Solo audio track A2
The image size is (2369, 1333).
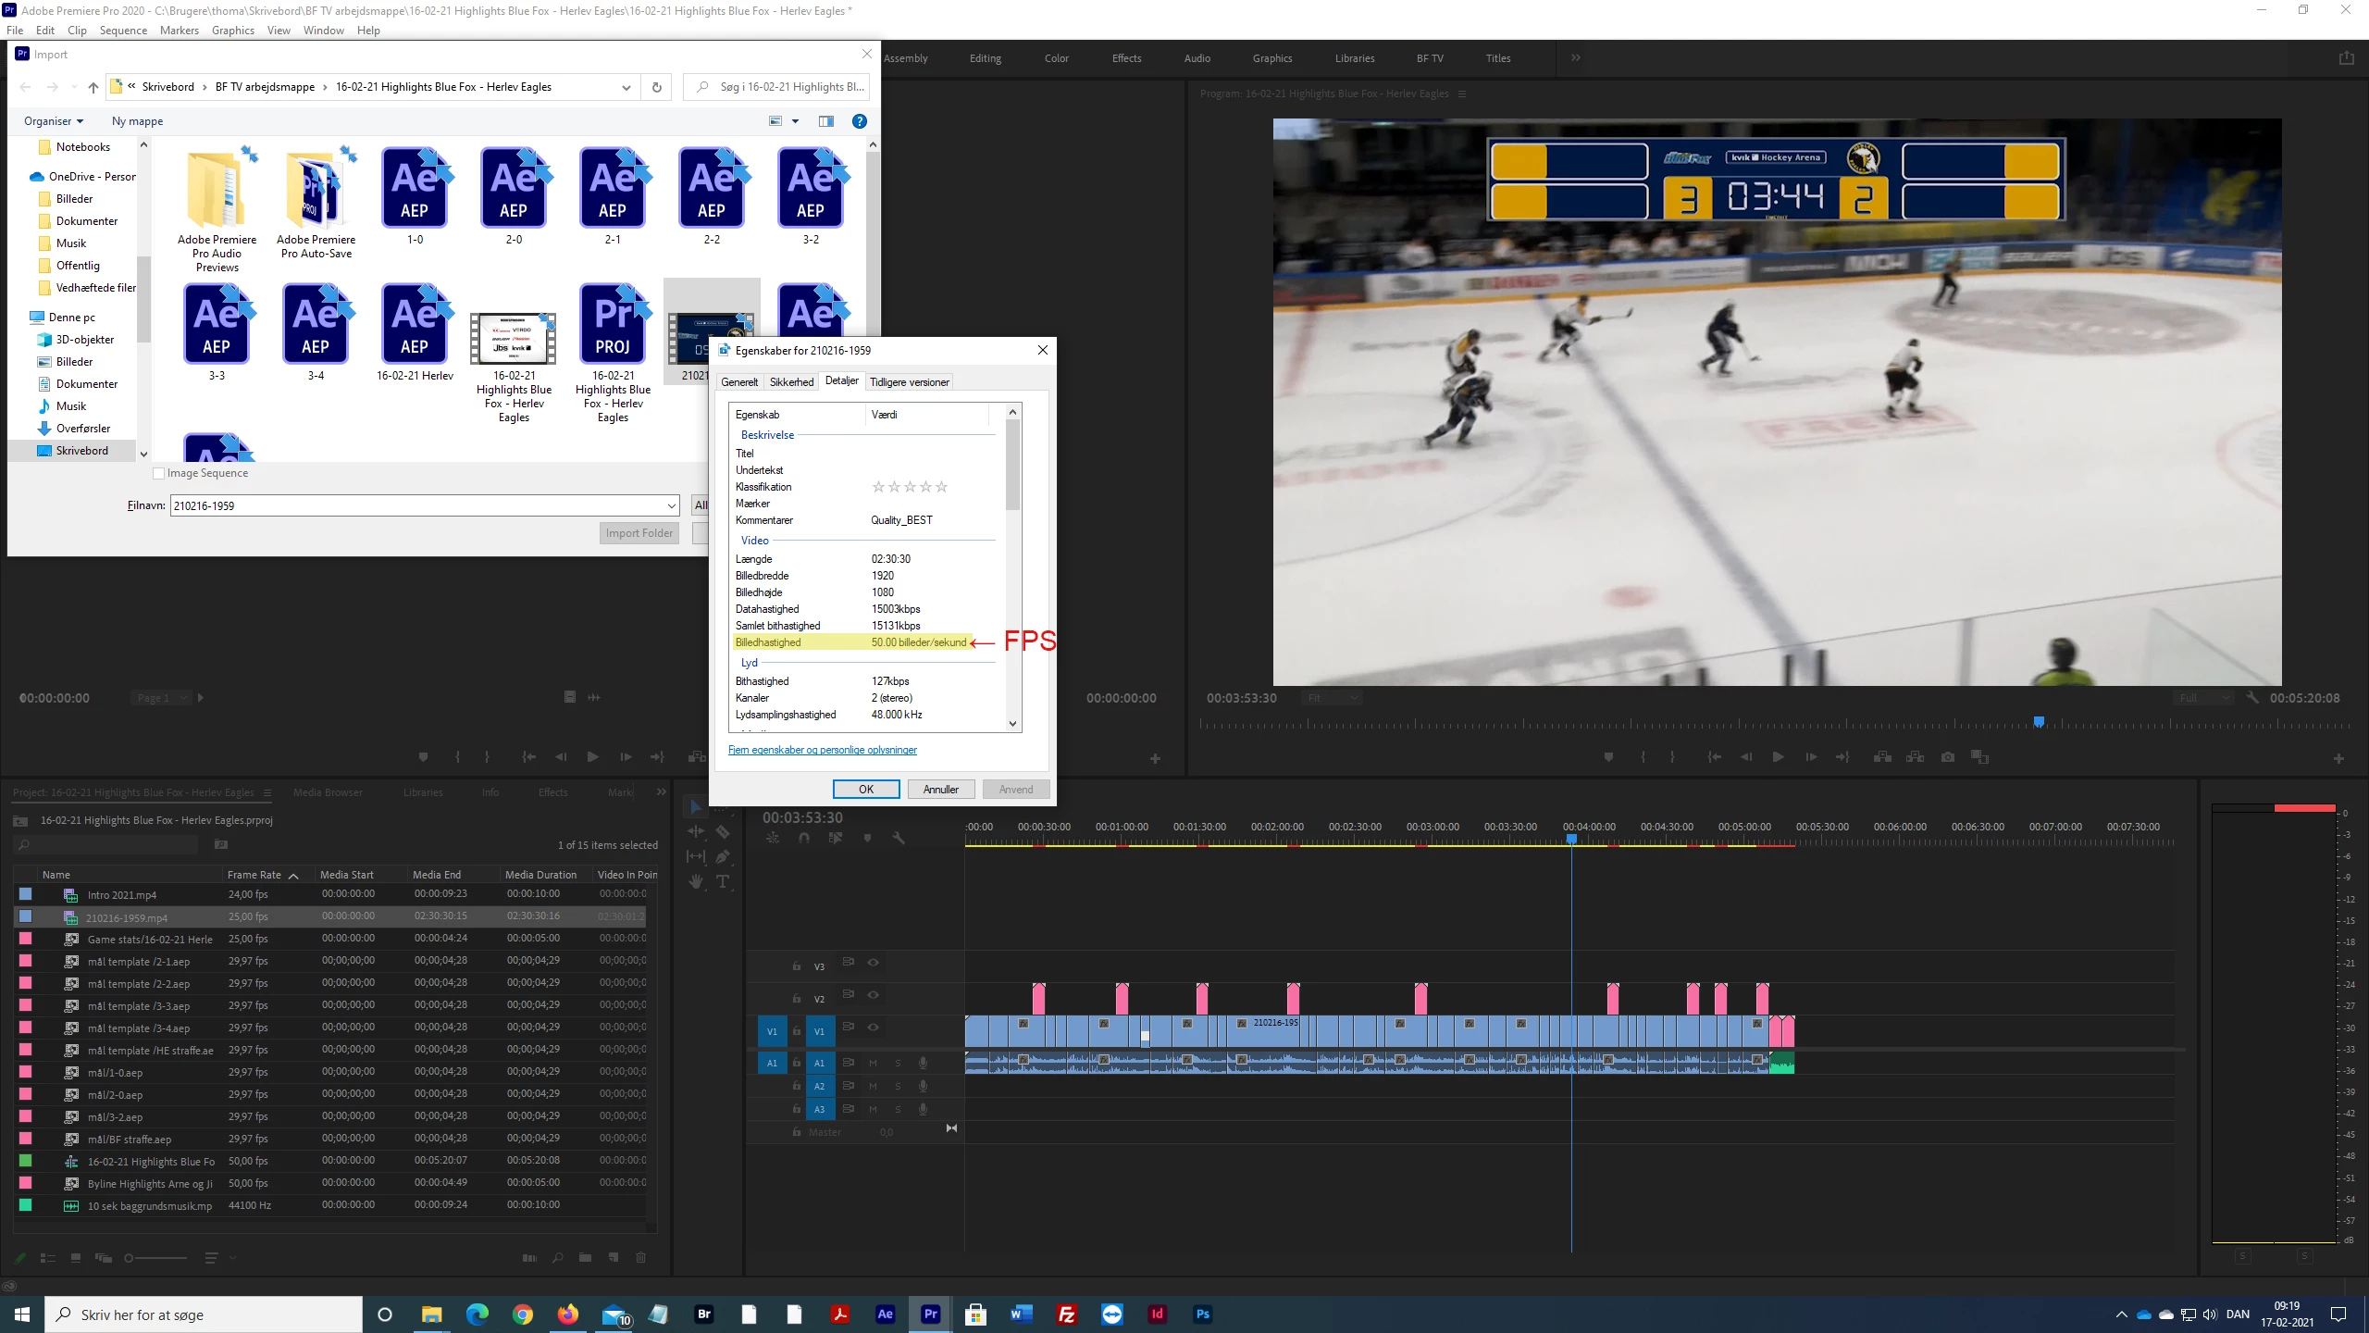[898, 1086]
